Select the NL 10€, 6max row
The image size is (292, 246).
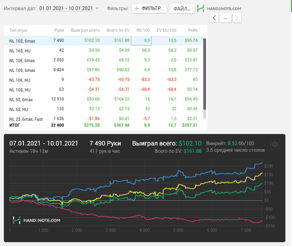103,60
